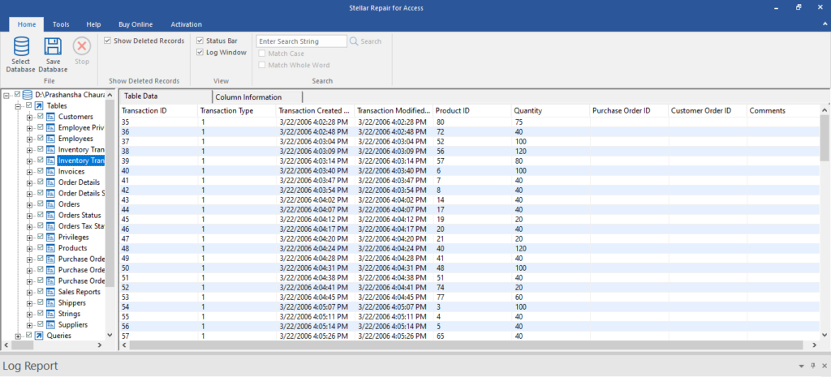Click the Product ID column header

471,110
